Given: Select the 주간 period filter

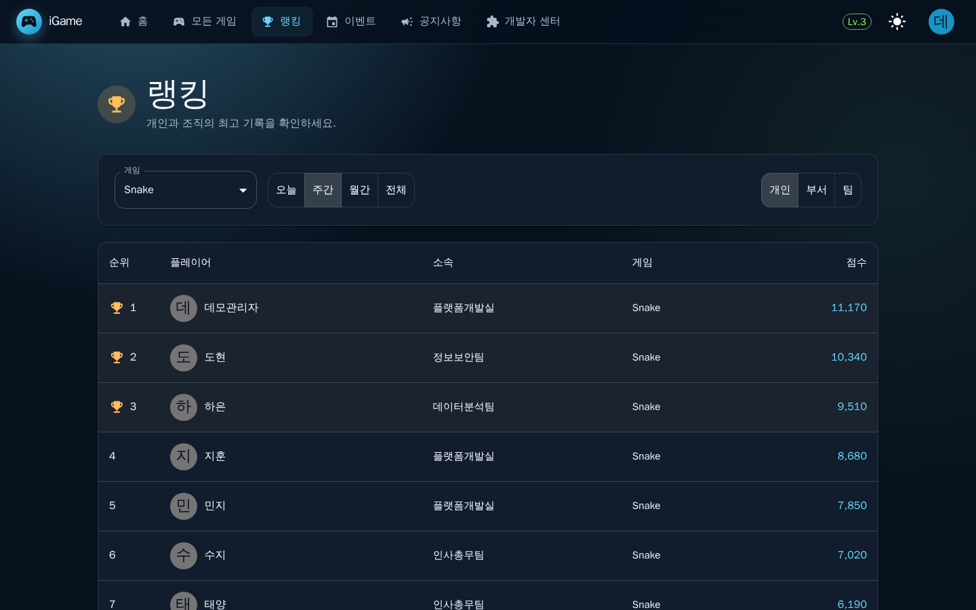Looking at the screenshot, I should [x=323, y=190].
